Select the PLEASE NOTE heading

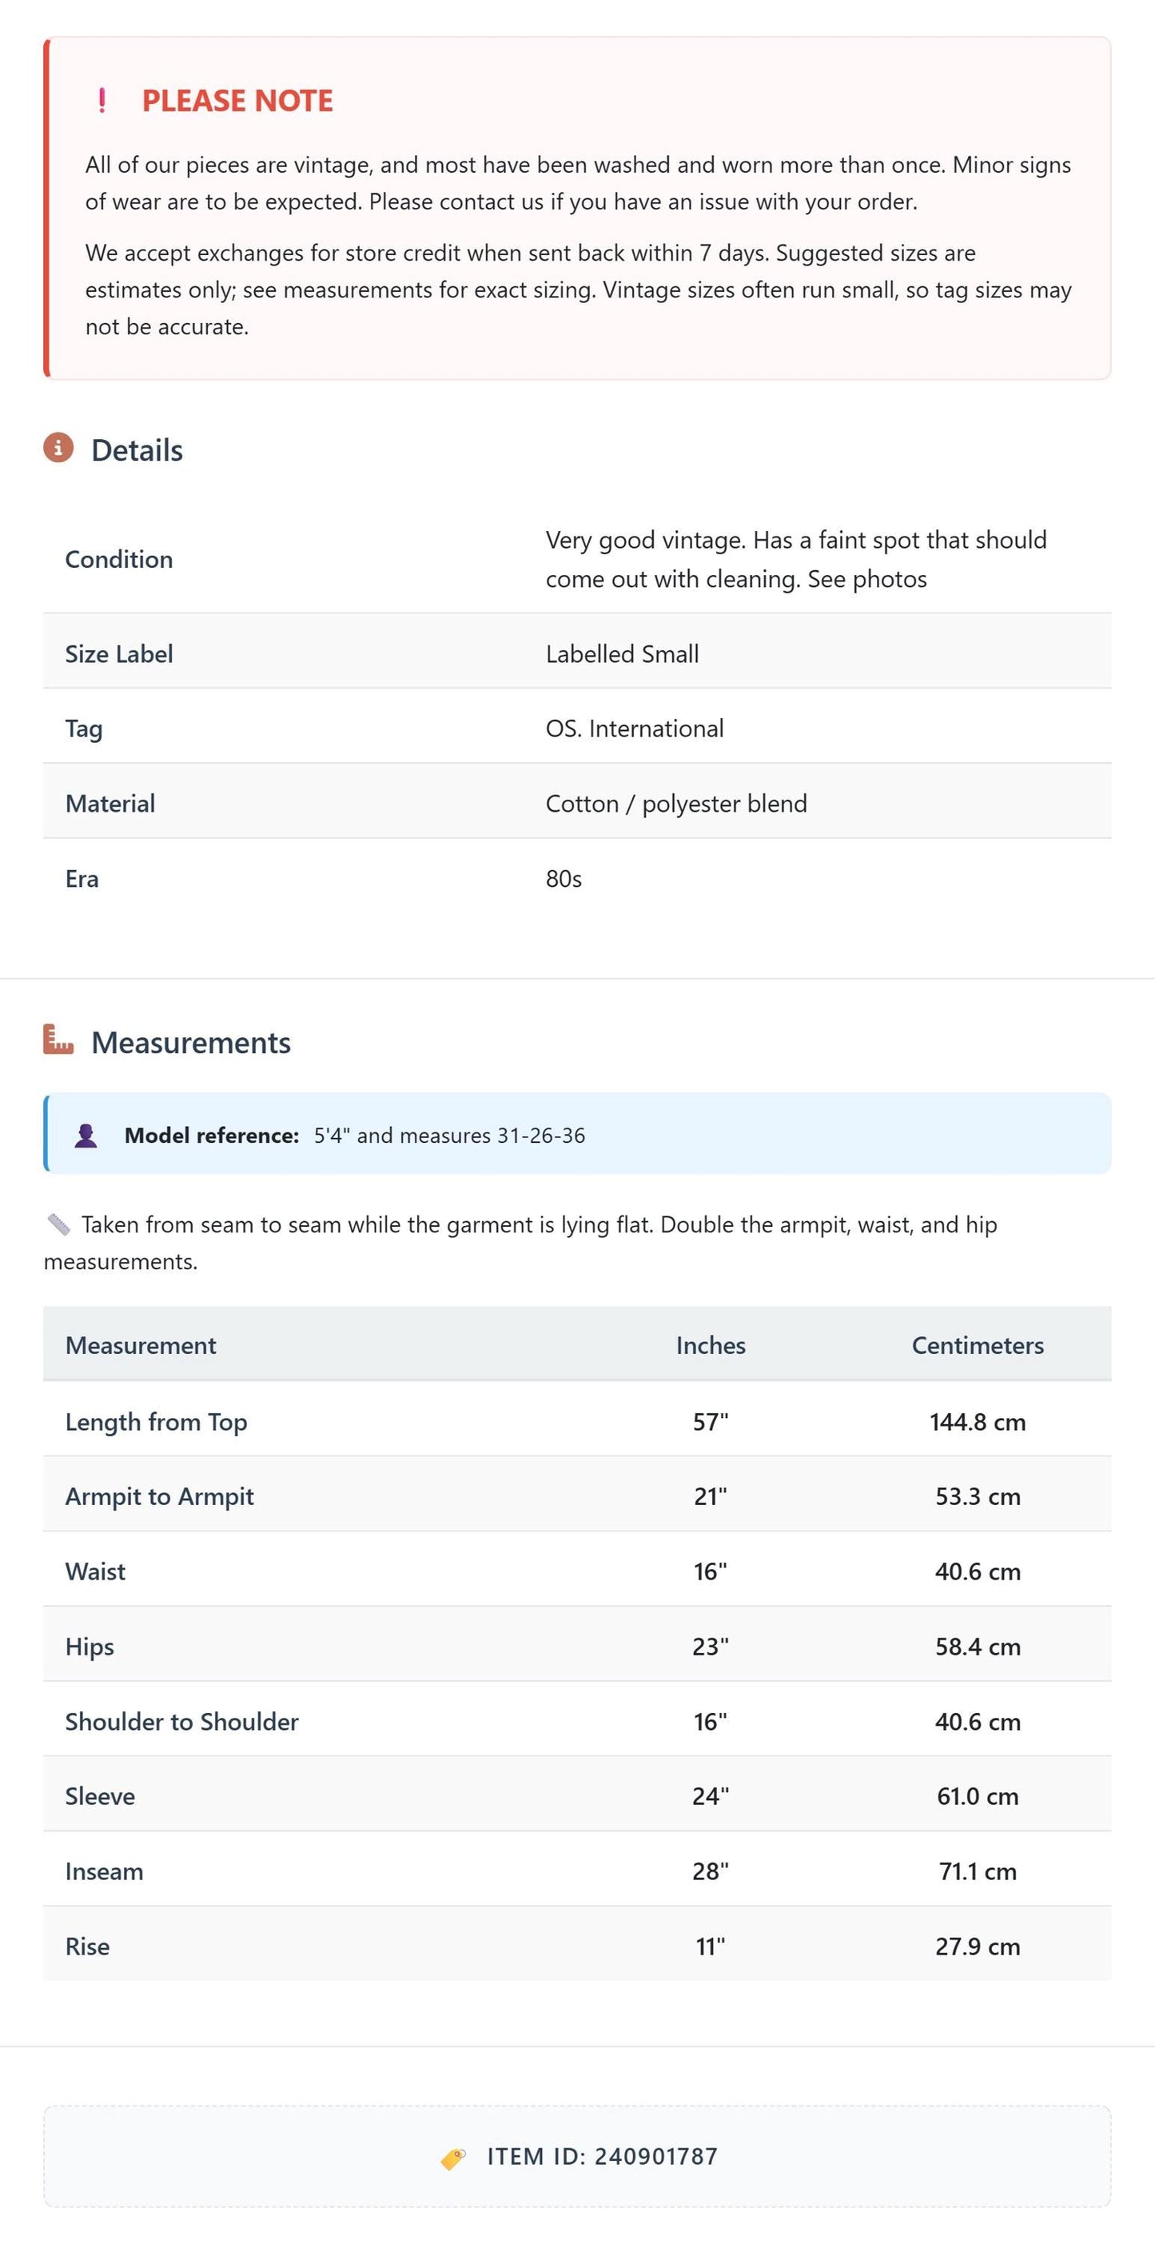click(237, 101)
